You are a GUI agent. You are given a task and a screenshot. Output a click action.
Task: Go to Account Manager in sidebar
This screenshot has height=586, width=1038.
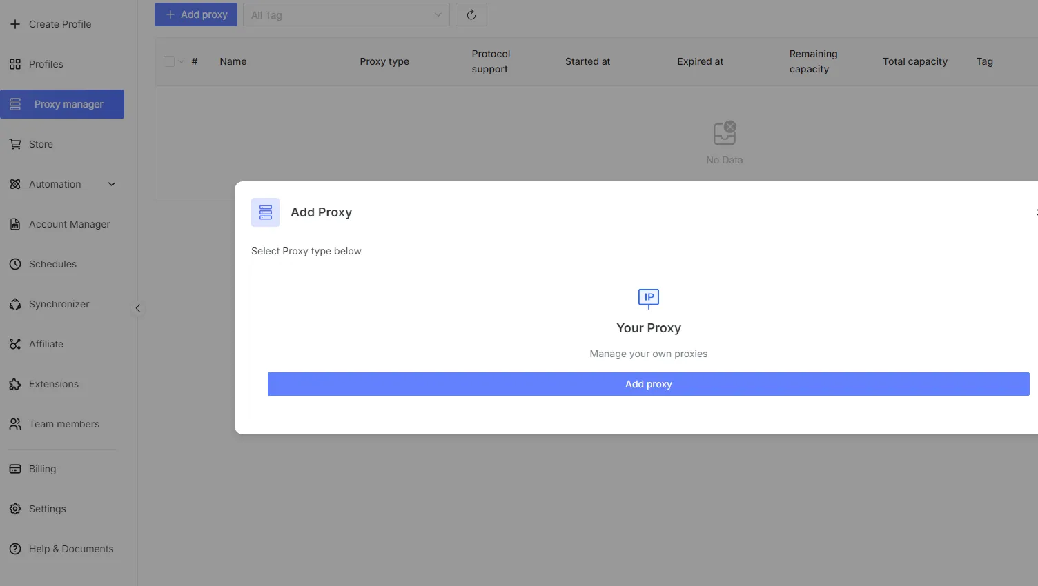pyautogui.click(x=69, y=224)
